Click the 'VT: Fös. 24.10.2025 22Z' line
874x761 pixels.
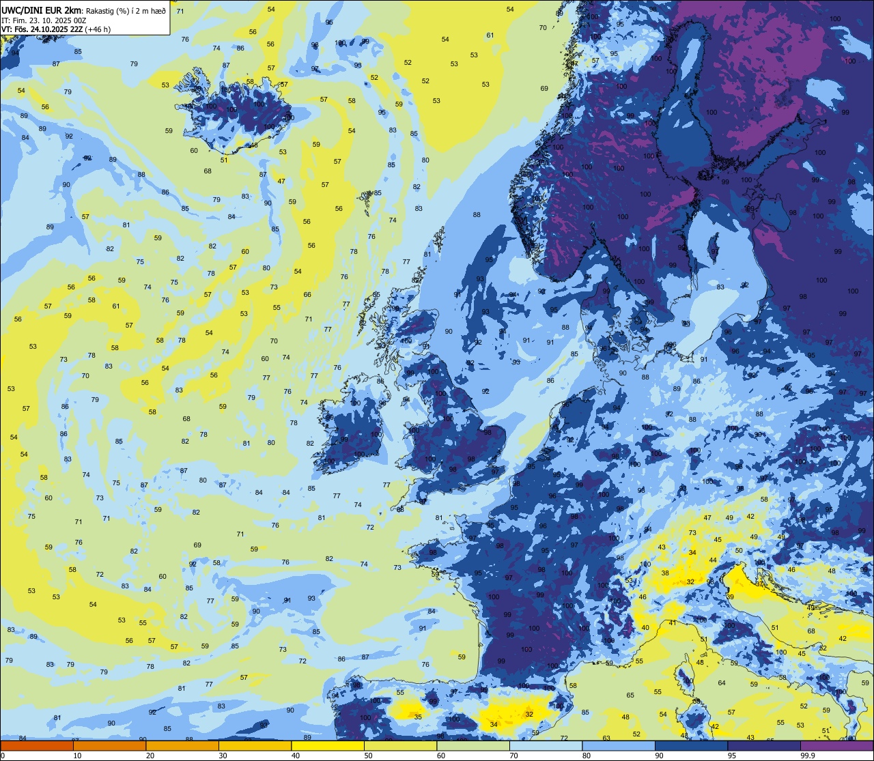(x=42, y=29)
